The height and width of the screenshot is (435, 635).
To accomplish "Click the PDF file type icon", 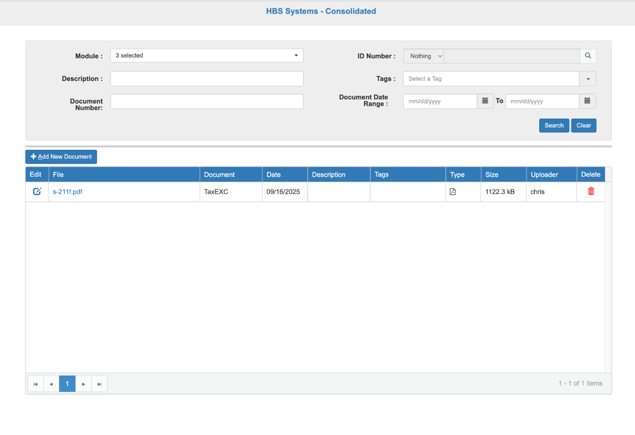I will click(452, 192).
